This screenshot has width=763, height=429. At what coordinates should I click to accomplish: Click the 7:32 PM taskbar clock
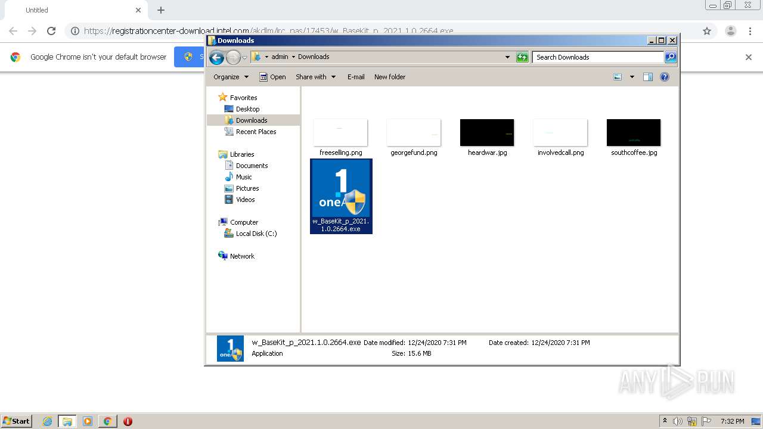(733, 421)
